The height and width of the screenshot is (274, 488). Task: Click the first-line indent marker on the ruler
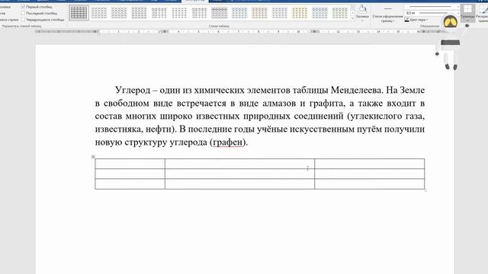point(98,30)
